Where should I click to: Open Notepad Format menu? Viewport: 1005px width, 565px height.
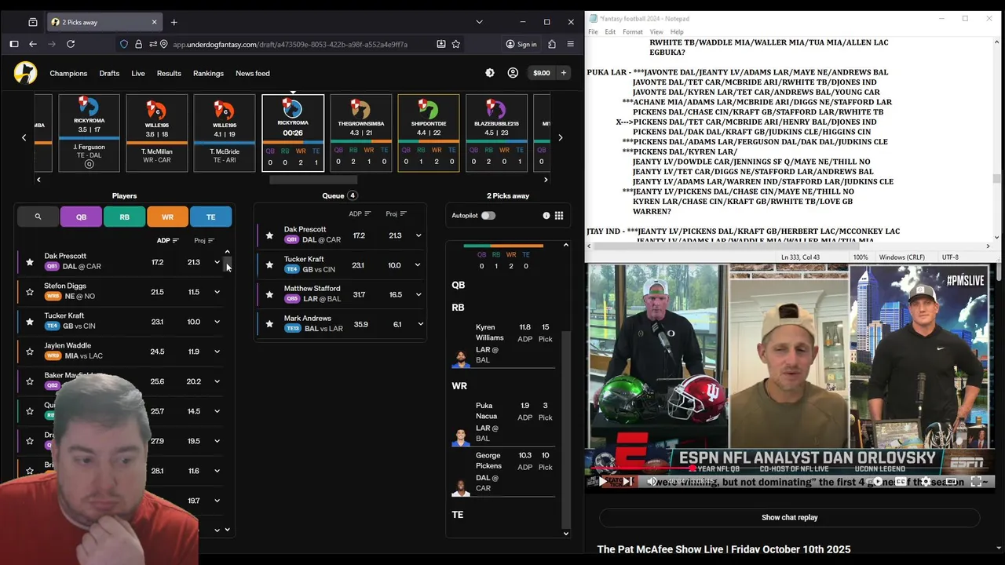[x=633, y=31]
